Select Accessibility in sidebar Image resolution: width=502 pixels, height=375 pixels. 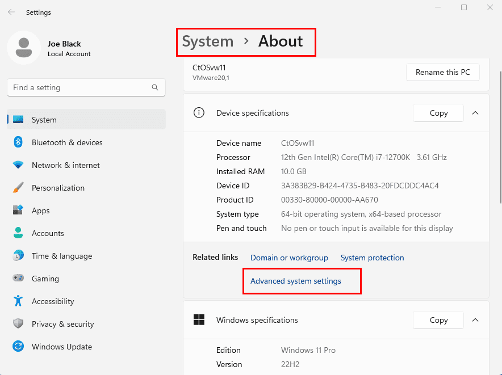coord(86,301)
